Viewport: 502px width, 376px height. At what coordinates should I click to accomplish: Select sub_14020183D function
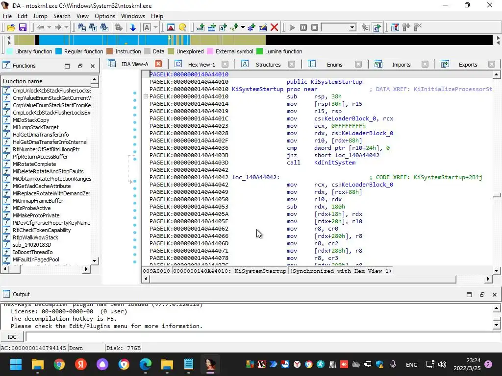(32, 245)
